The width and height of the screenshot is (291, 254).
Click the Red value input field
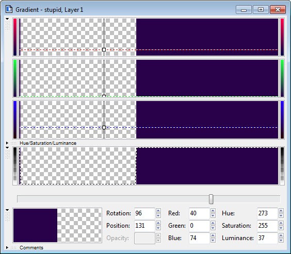pos(199,213)
